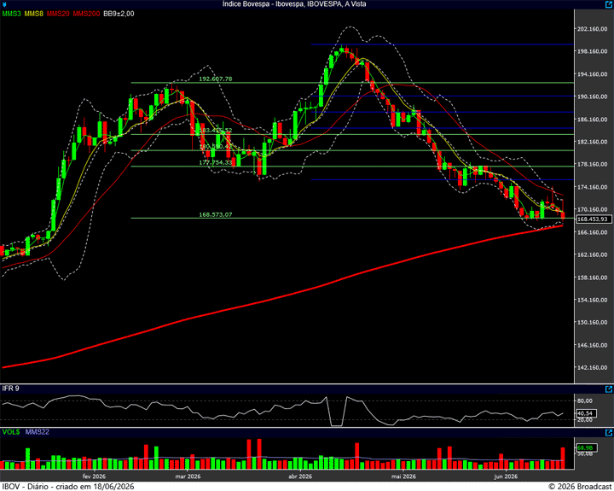Select the MMS20 moving average label
This screenshot has height=491, width=614.
point(58,14)
